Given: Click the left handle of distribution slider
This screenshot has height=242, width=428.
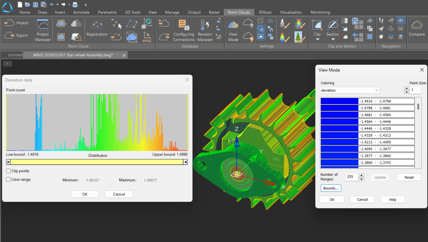Looking at the screenshot, I should (x=9, y=162).
